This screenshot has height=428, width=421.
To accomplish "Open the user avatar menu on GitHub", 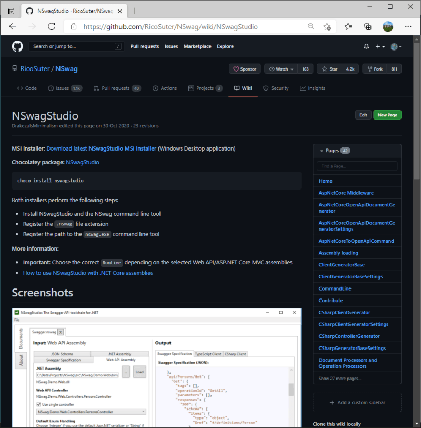I will 396,47.
